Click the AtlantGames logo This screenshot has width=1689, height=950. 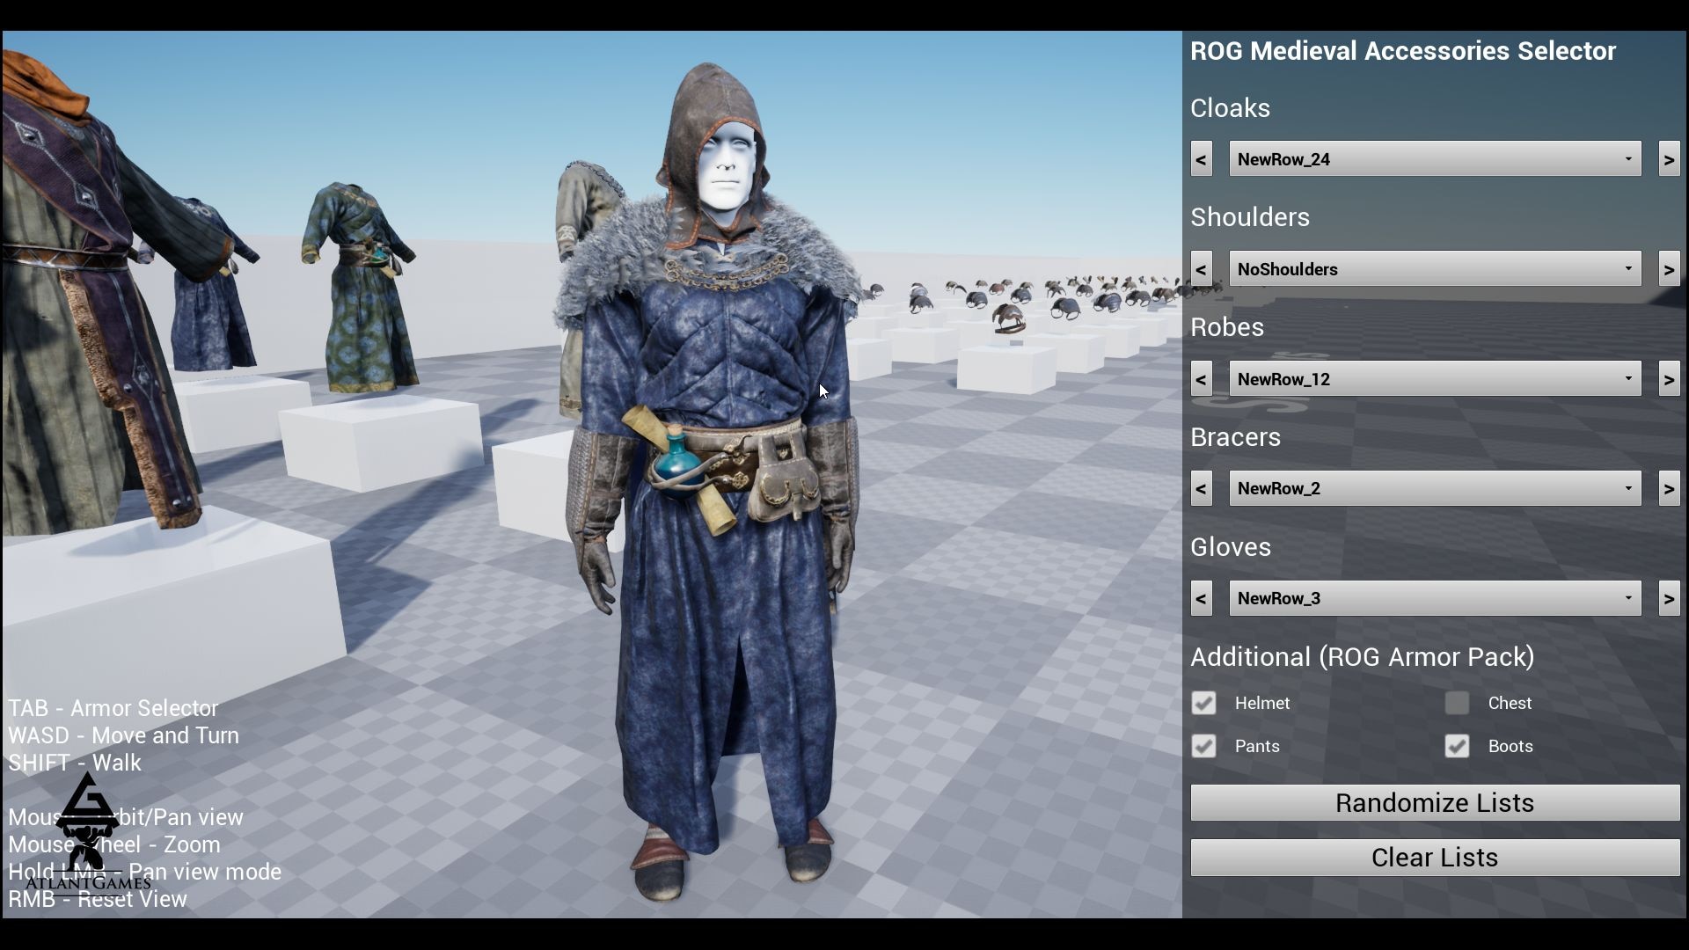[88, 834]
